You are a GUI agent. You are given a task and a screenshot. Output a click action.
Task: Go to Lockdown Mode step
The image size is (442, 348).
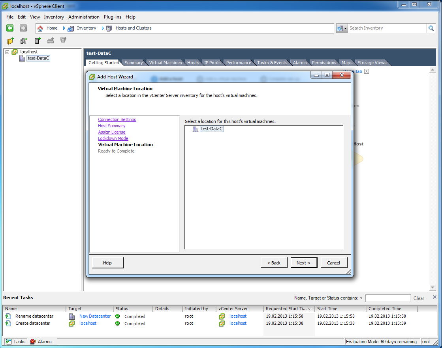[x=113, y=138]
